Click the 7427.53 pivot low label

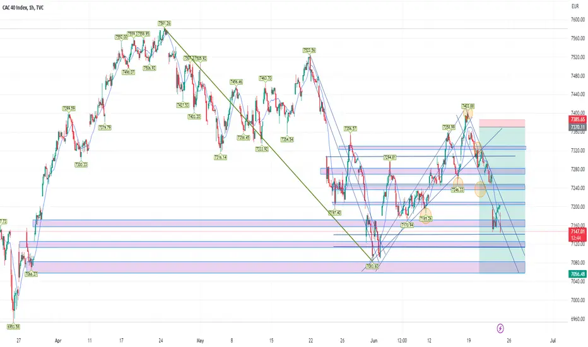tap(182, 105)
